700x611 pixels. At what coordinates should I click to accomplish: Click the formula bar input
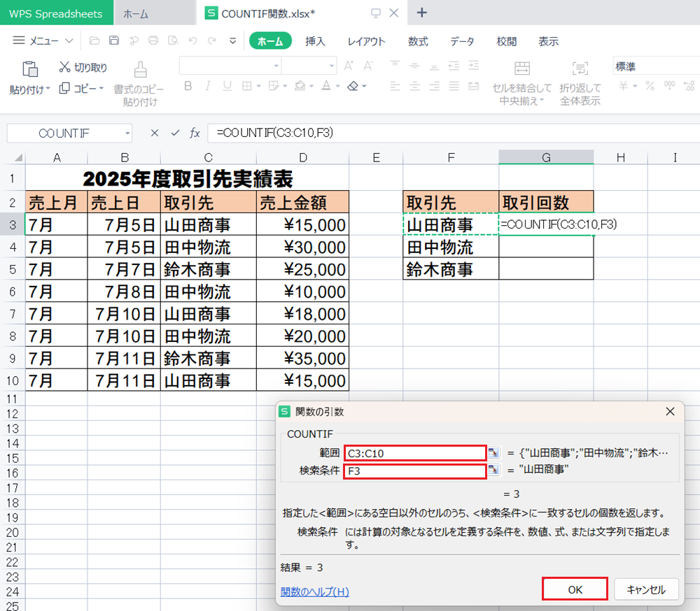(453, 133)
